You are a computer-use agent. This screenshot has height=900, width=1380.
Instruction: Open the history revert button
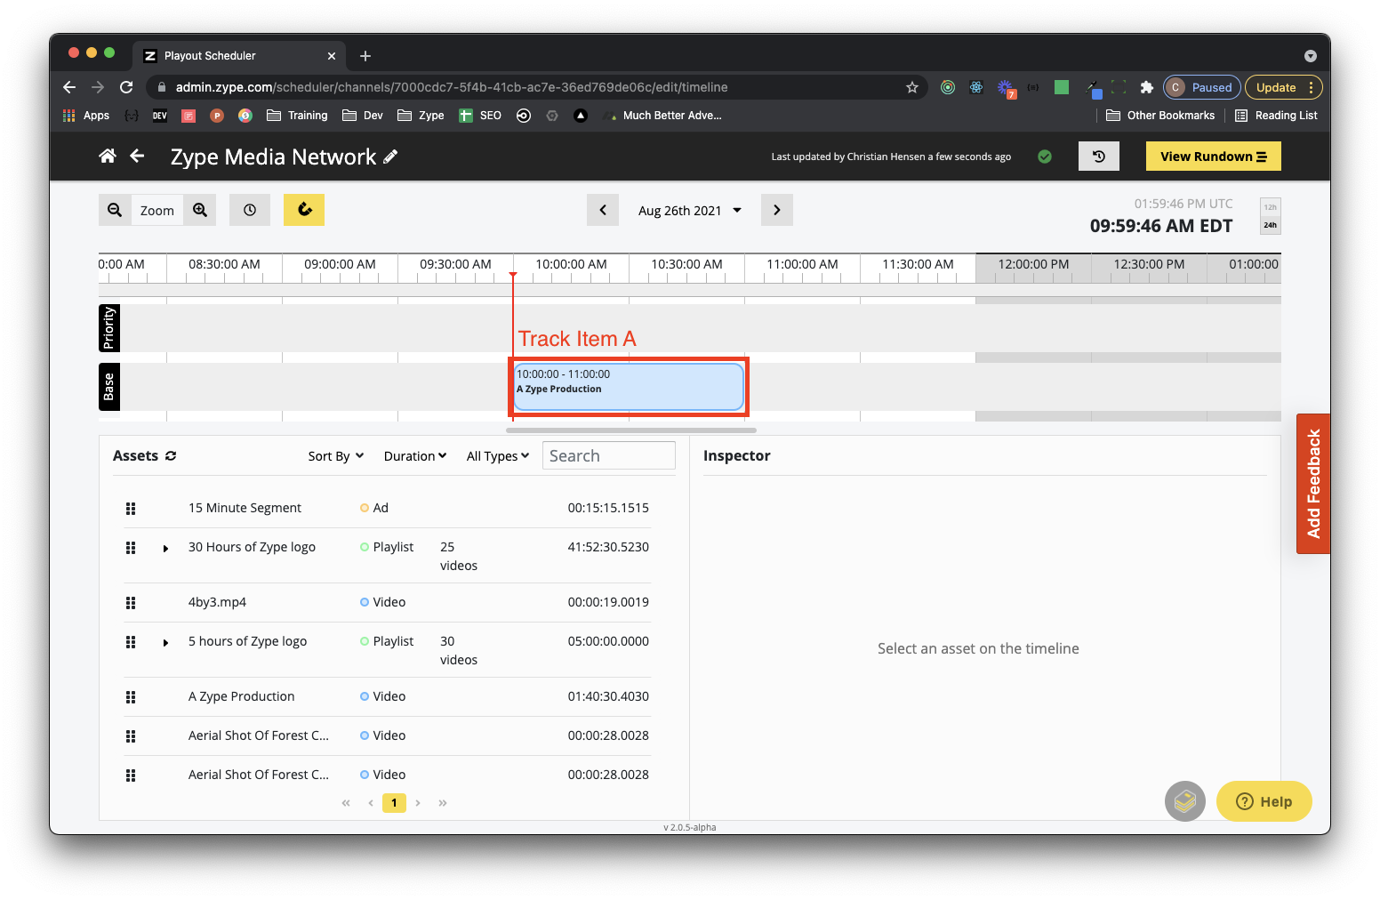[1099, 157]
